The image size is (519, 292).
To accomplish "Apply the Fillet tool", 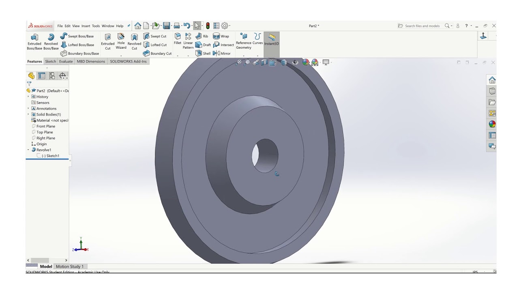I will (x=178, y=39).
